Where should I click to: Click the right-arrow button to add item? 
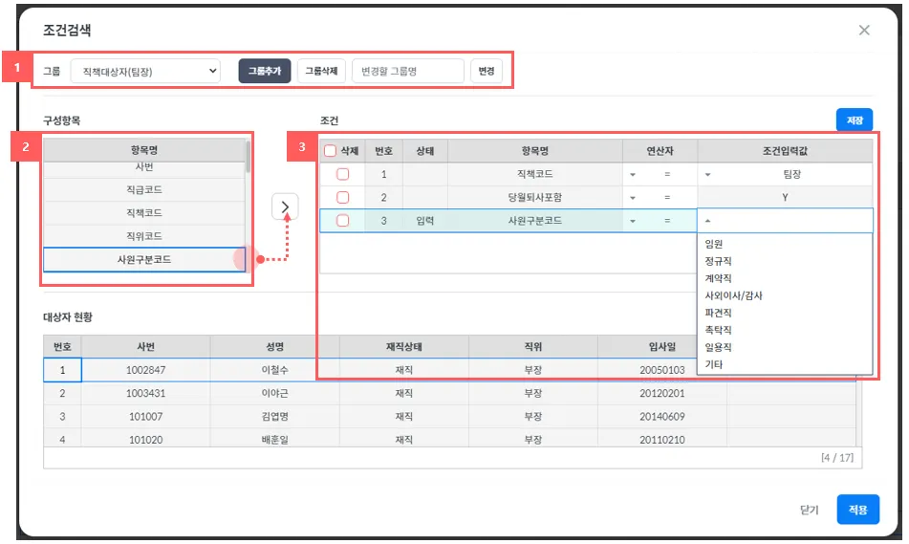[x=285, y=207]
